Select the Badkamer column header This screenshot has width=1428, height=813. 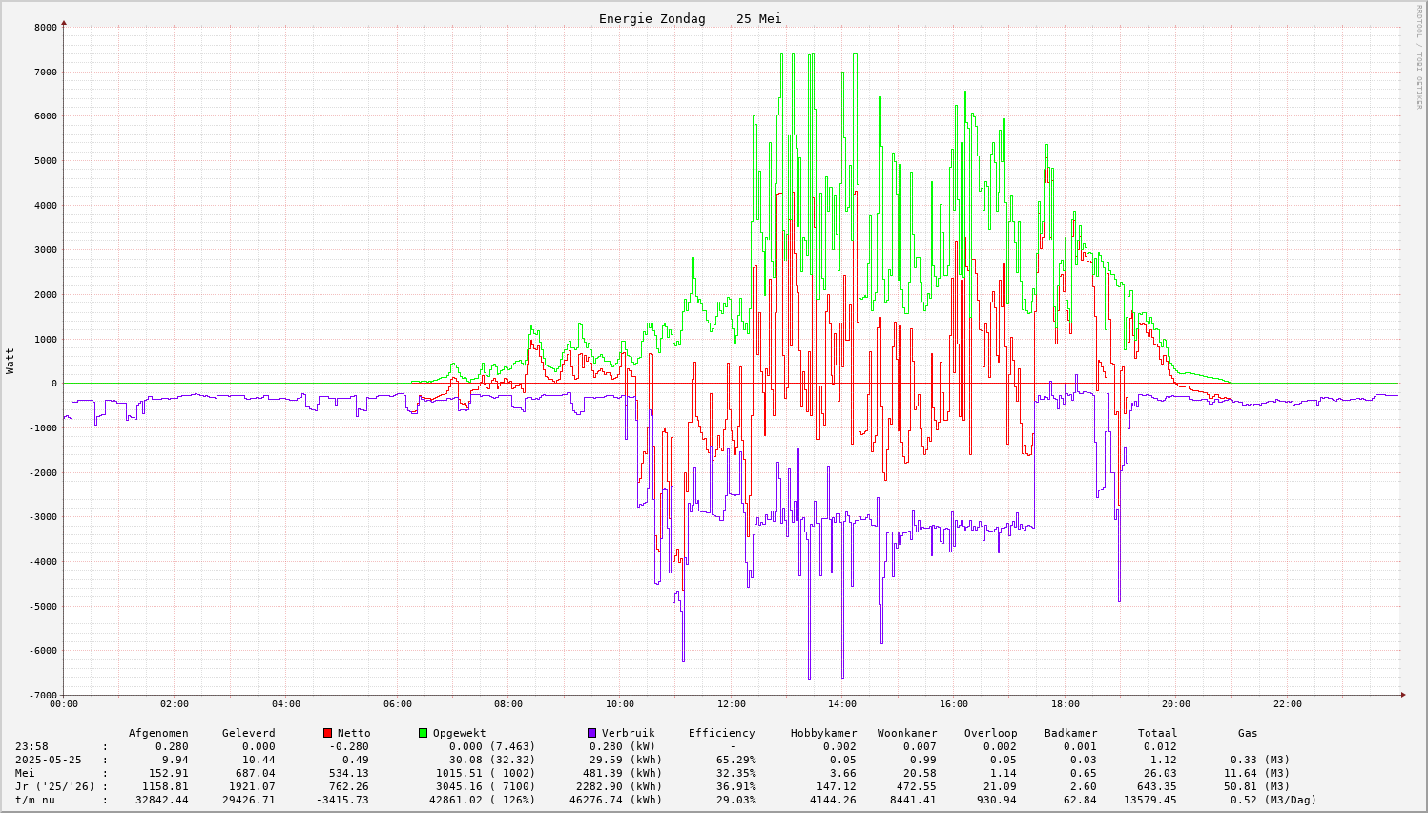click(1070, 733)
